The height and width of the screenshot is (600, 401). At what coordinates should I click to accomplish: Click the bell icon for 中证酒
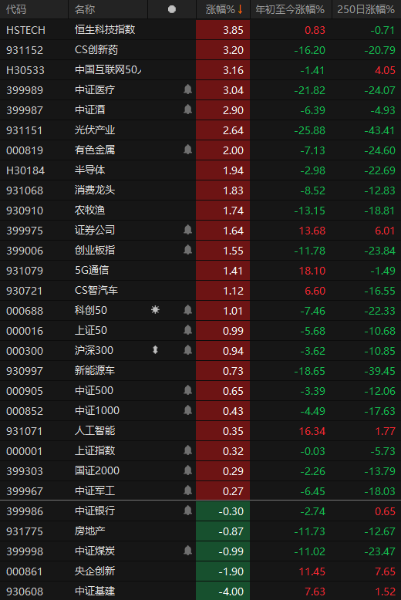click(187, 110)
